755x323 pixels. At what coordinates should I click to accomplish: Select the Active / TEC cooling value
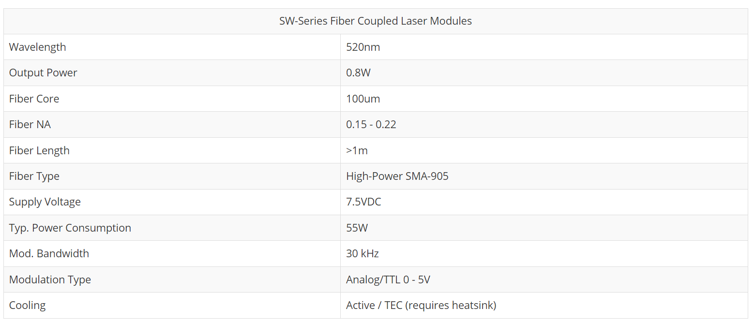(x=421, y=306)
